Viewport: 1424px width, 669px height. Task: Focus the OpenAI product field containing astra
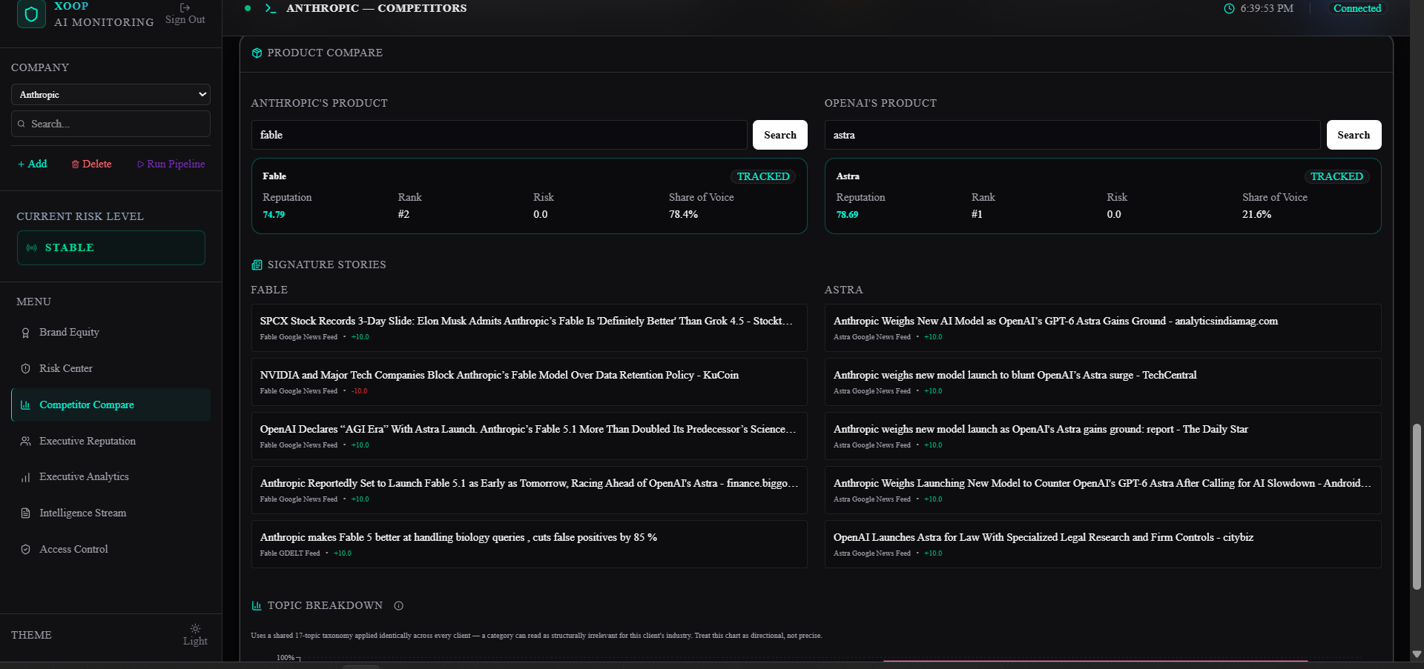(1072, 135)
